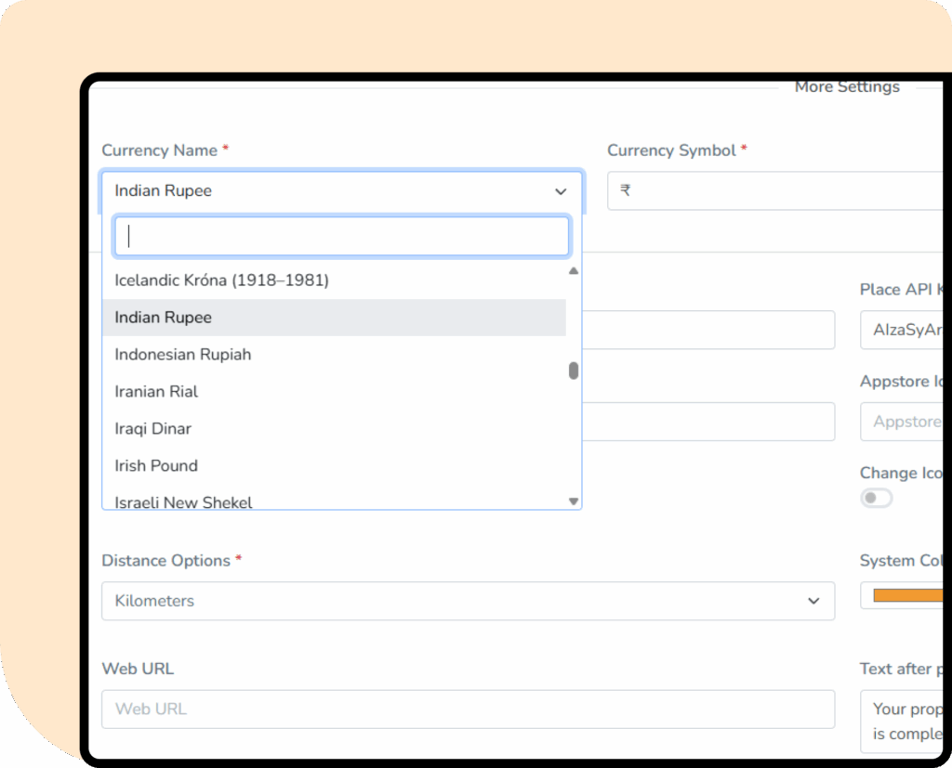The width and height of the screenshot is (952, 768).
Task: Click the Distance Options label
Action: click(165, 561)
